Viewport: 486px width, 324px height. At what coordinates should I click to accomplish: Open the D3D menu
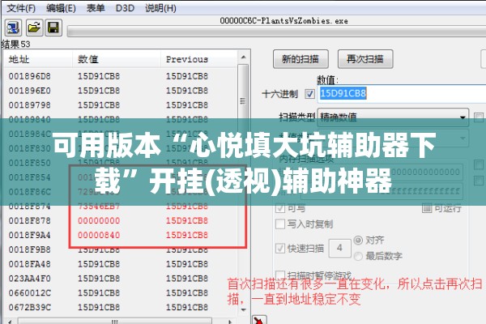[x=125, y=8]
